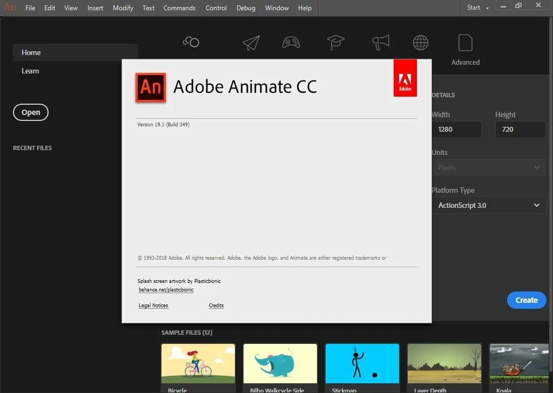This screenshot has height=393, width=553.
Task: Switch to the Home tab
Action: 75,52
